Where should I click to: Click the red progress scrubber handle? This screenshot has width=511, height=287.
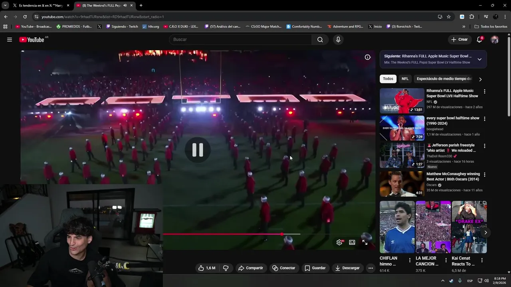pos(282,234)
